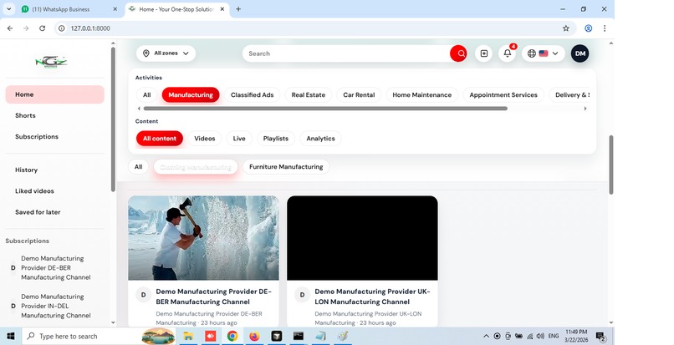The image size is (674, 345).
Task: Click the Search input field
Action: [346, 53]
